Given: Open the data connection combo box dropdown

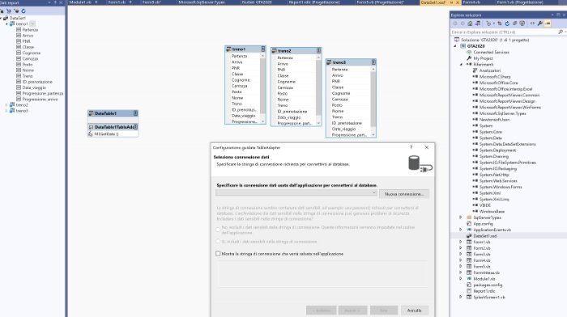Looking at the screenshot, I should click(x=374, y=192).
